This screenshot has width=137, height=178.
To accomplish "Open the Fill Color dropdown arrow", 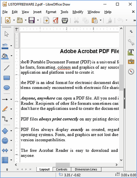I will pyautogui.click(x=11, y=56).
